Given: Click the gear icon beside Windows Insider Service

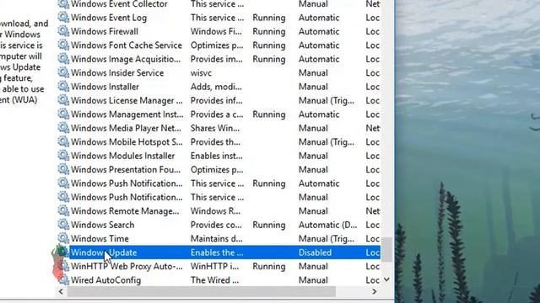Looking at the screenshot, I should [63, 72].
